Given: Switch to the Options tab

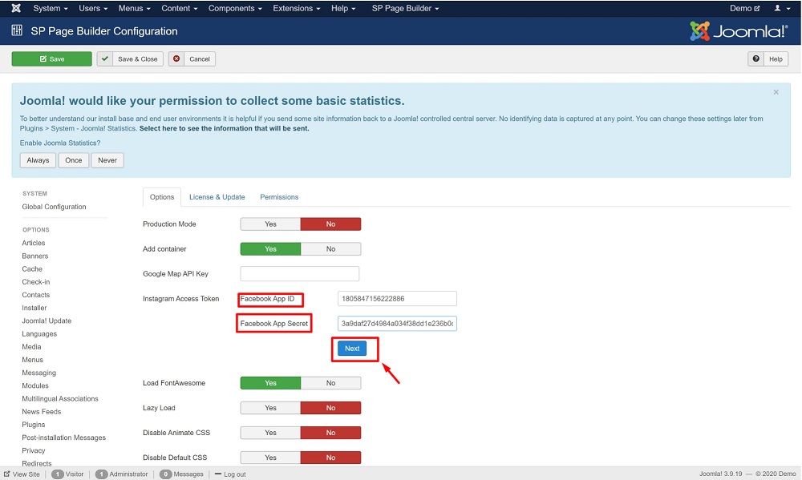Looking at the screenshot, I should point(162,197).
